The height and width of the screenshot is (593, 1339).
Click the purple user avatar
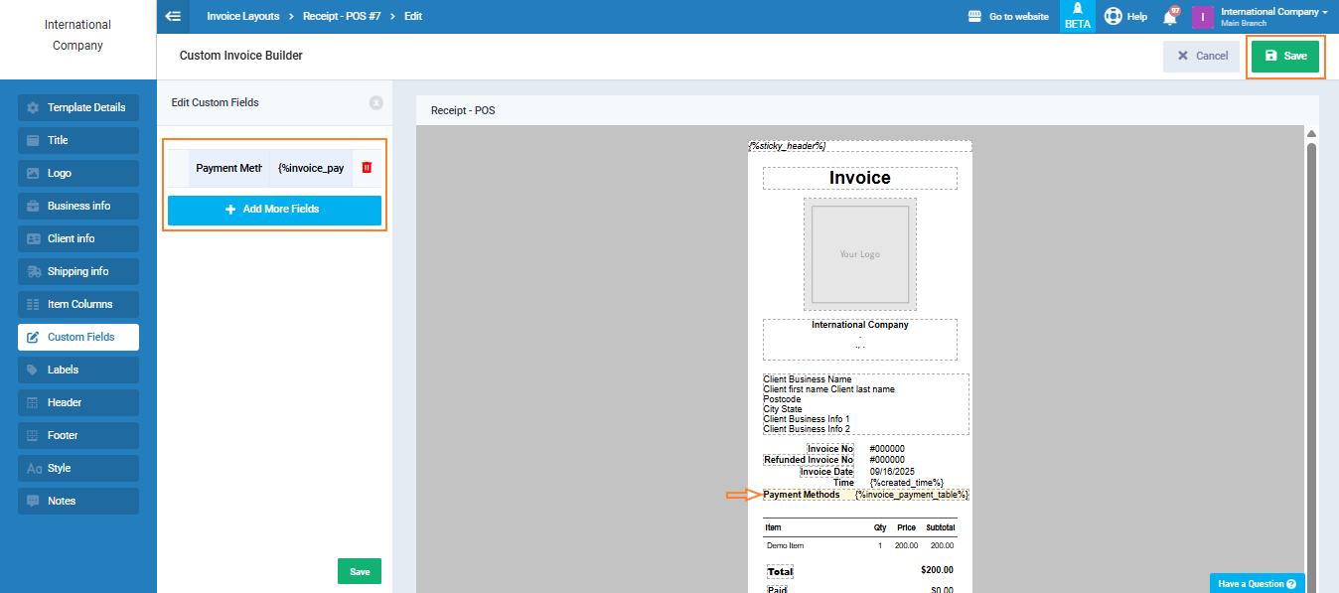coord(1203,17)
